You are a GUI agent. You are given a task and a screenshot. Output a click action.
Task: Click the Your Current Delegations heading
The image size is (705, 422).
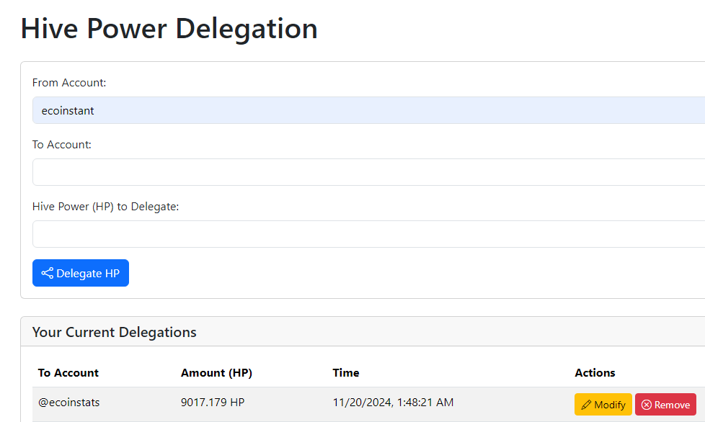click(x=114, y=332)
